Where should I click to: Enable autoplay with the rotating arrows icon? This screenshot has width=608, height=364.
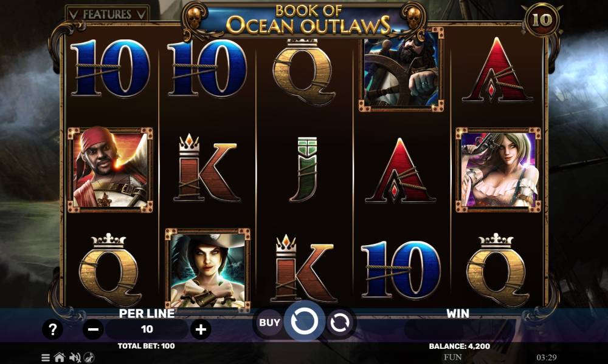pyautogui.click(x=340, y=322)
